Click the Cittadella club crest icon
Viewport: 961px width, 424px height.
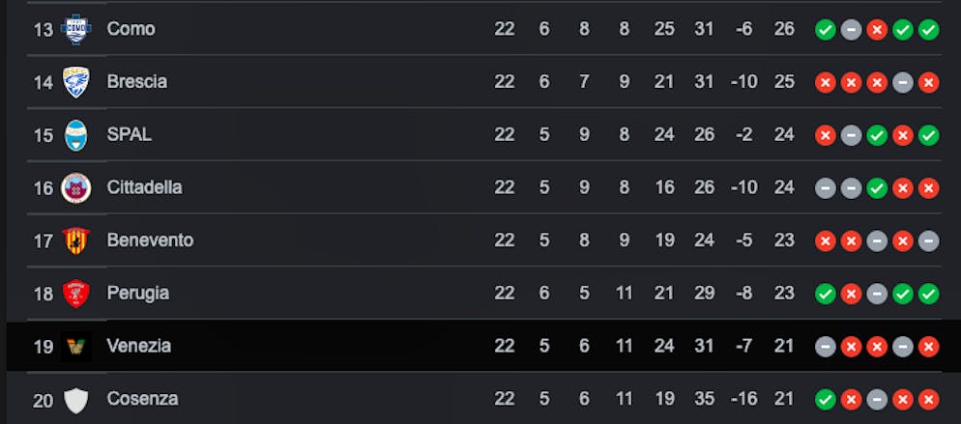pyautogui.click(x=75, y=187)
